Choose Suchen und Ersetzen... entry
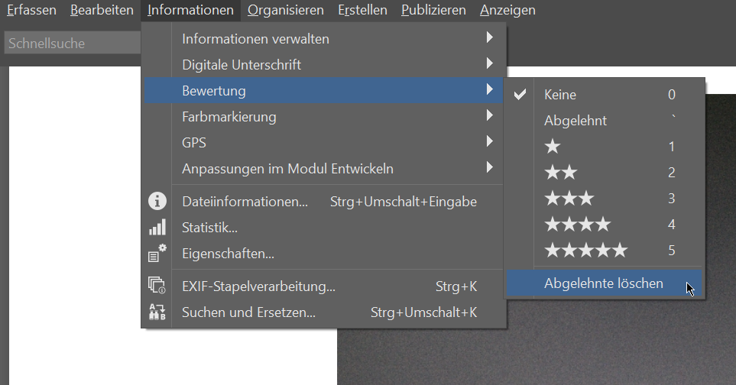 pyautogui.click(x=324, y=312)
